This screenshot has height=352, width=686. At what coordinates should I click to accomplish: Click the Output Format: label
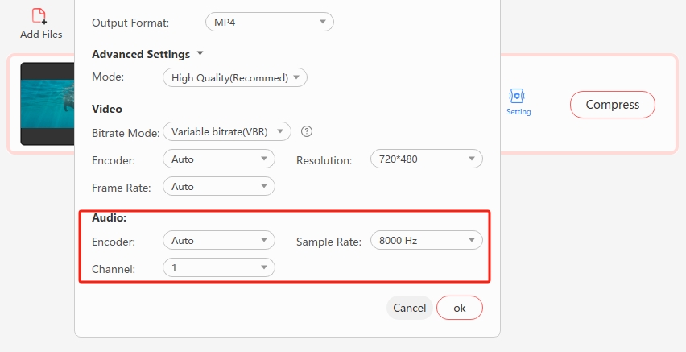coord(130,23)
